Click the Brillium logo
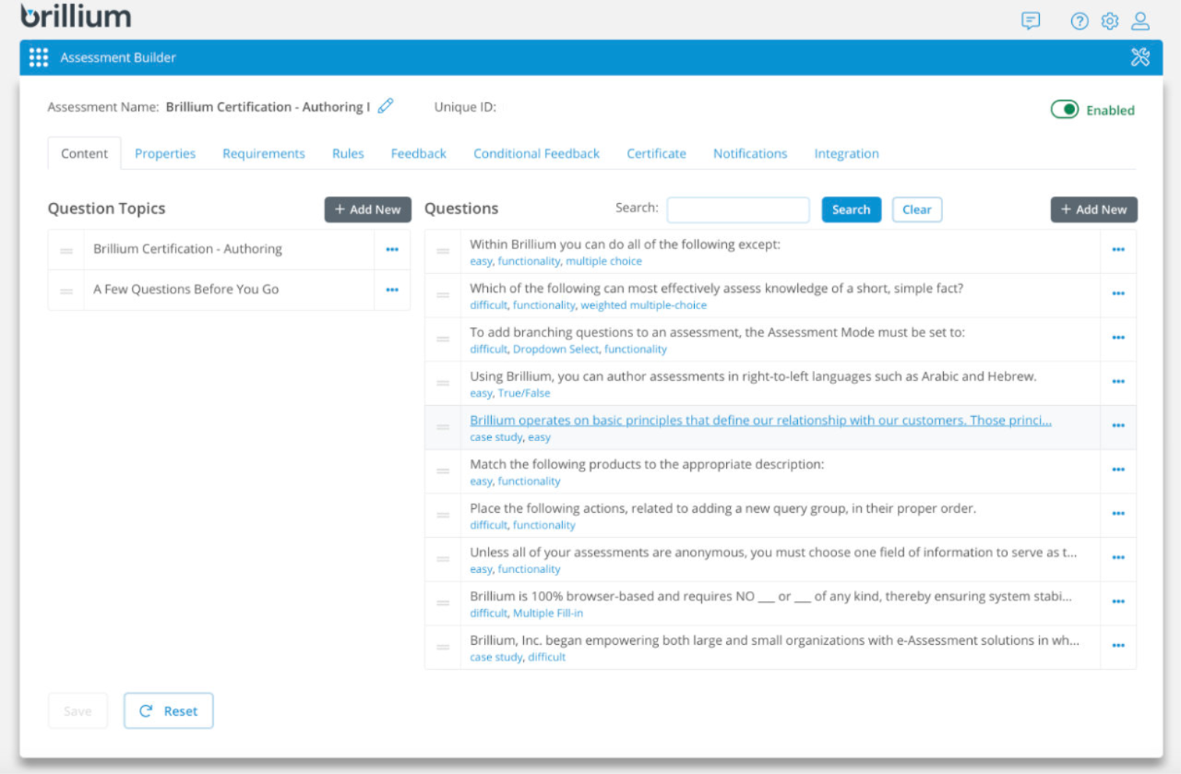 coord(77,15)
